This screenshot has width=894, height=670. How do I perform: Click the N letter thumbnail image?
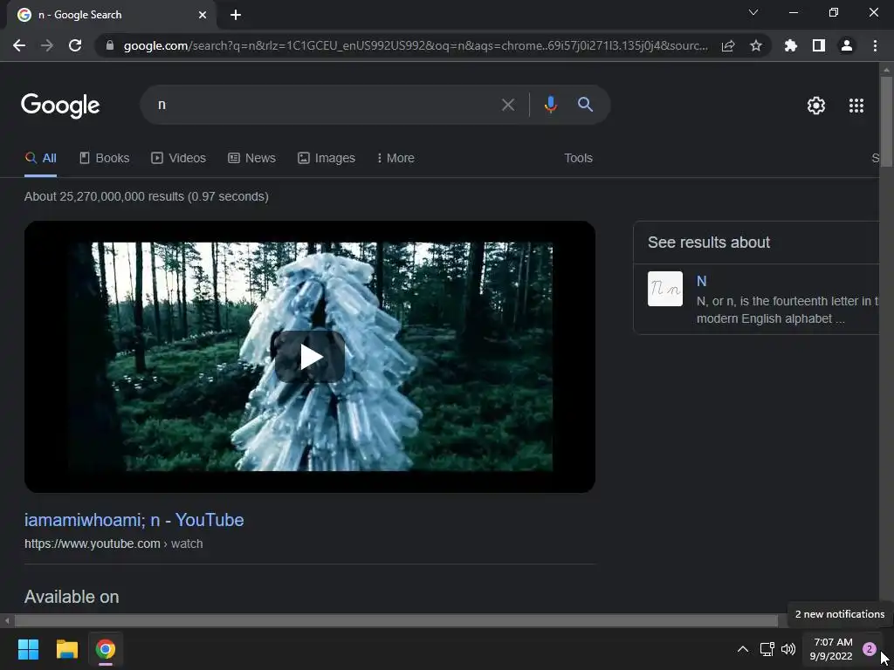(x=664, y=289)
